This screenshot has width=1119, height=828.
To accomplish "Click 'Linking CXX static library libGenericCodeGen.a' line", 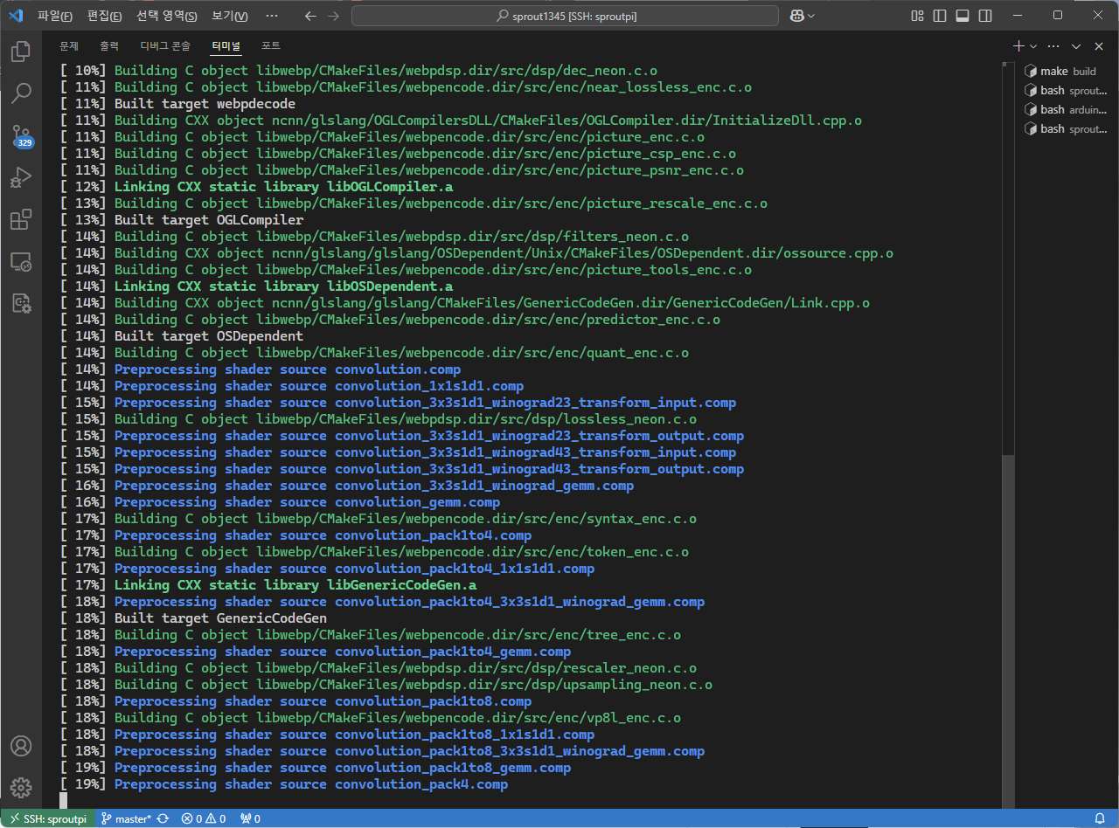I will tap(268, 585).
